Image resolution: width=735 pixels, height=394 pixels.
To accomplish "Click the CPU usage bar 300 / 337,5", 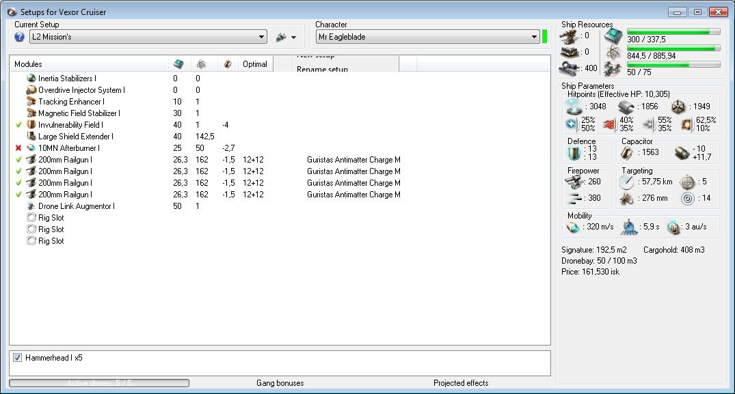I will click(673, 32).
